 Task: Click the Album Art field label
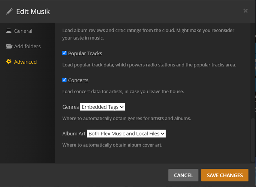pos(74,134)
